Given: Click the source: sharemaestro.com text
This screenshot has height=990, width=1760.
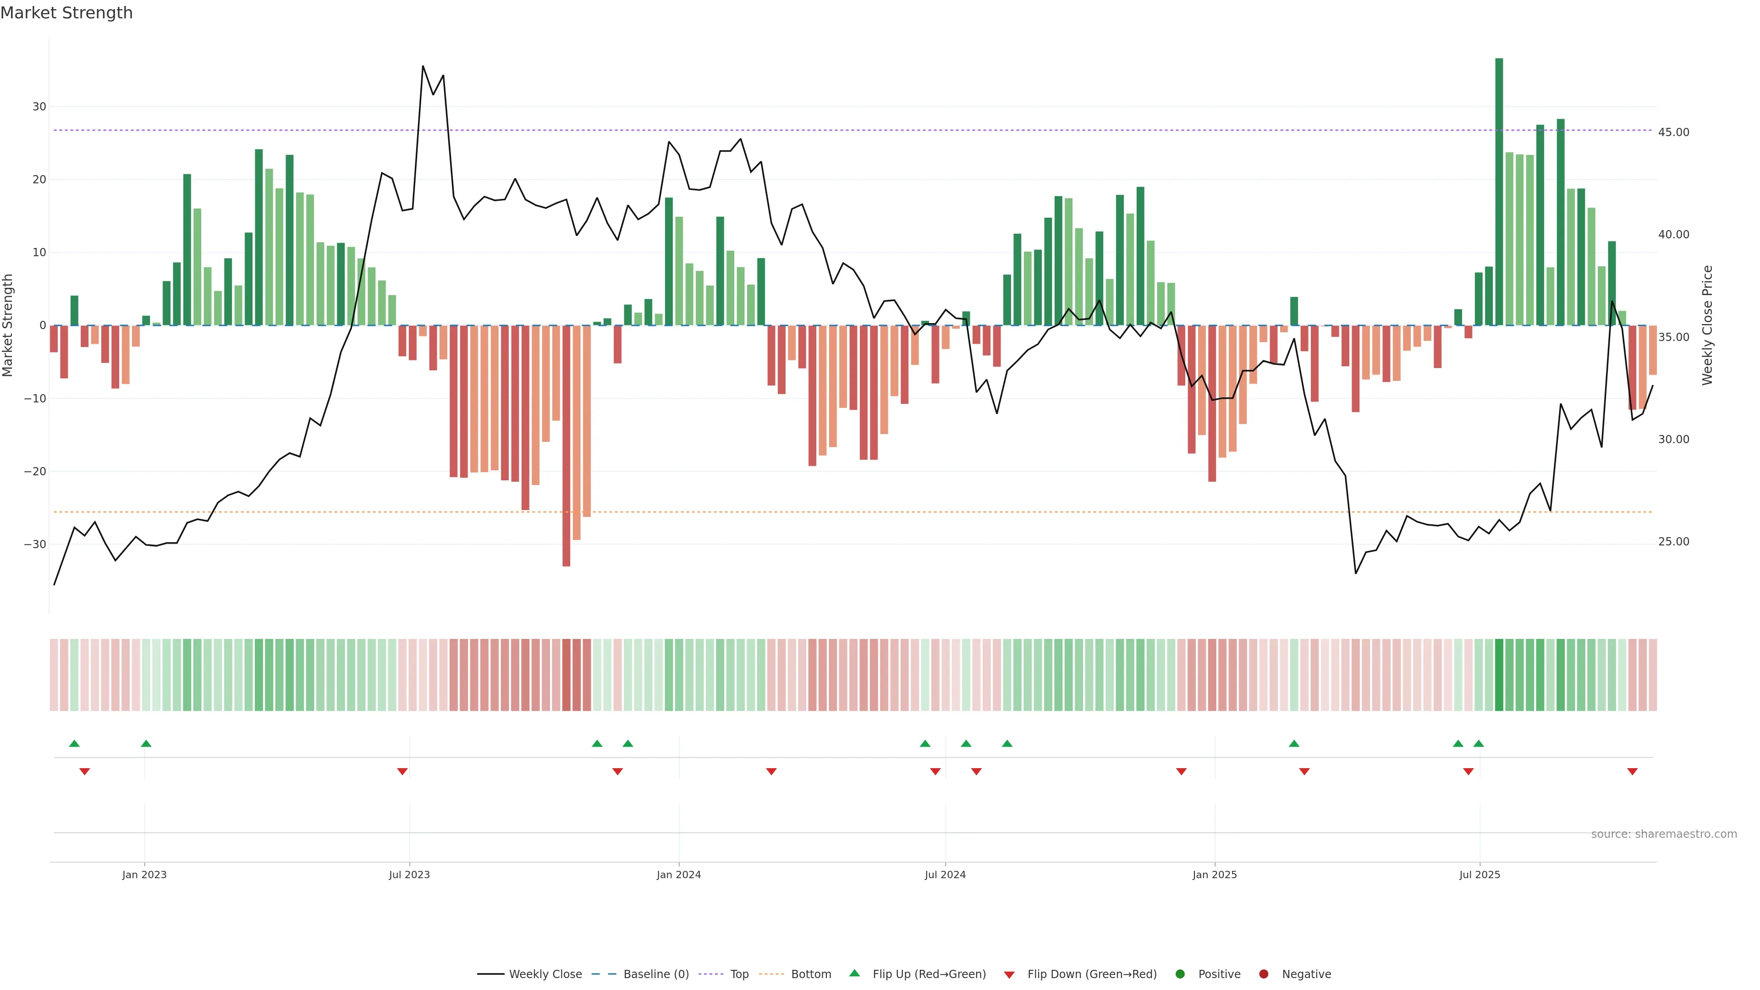Looking at the screenshot, I should [x=1664, y=834].
